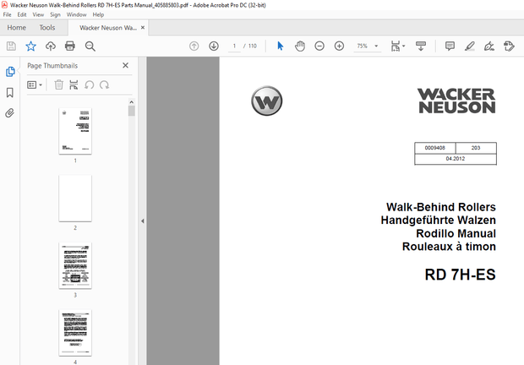Open the File menu
Viewport: 524px width, 365px height.
coord(7,14)
